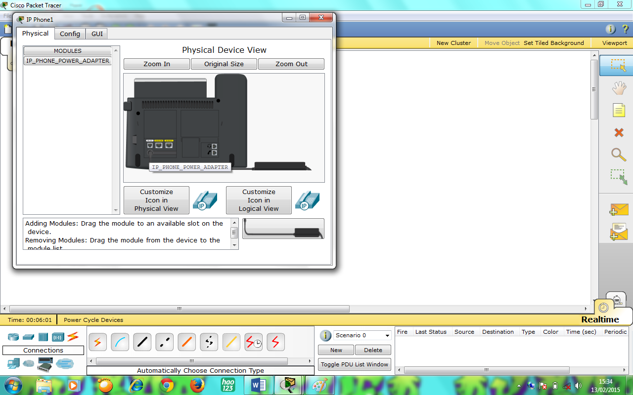Switch to the Realtime mode tab

[x=600, y=319]
